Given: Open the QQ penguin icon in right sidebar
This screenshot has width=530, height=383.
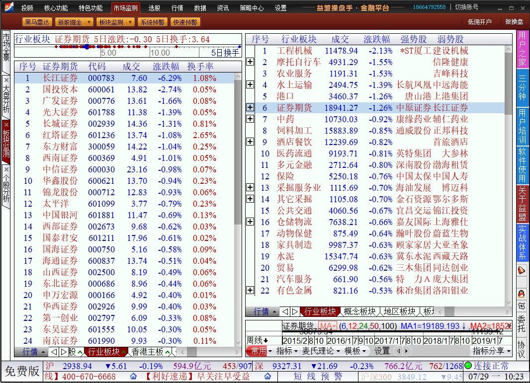Looking at the screenshot, I should pyautogui.click(x=522, y=294).
